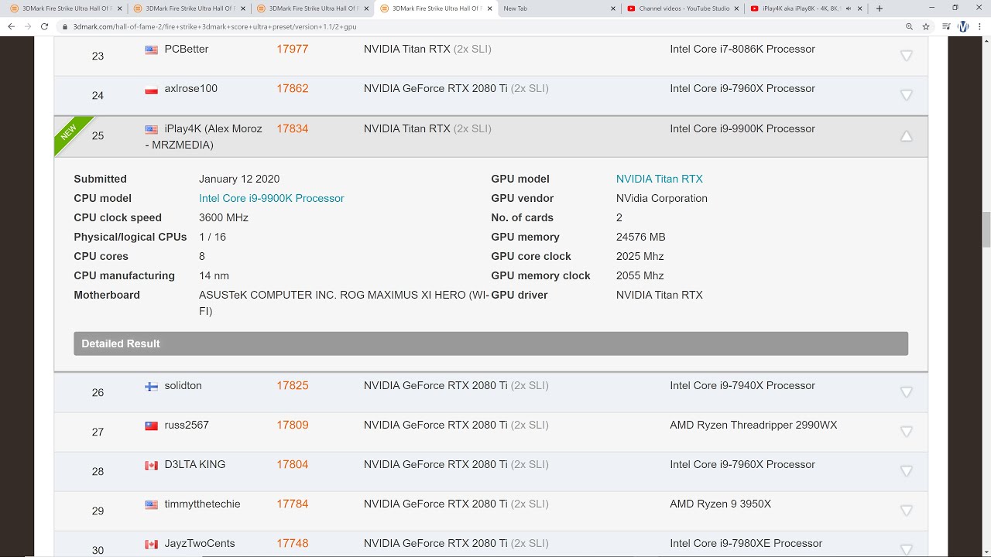The height and width of the screenshot is (557, 991).
Task: Open the Detailed Result bar
Action: point(491,343)
